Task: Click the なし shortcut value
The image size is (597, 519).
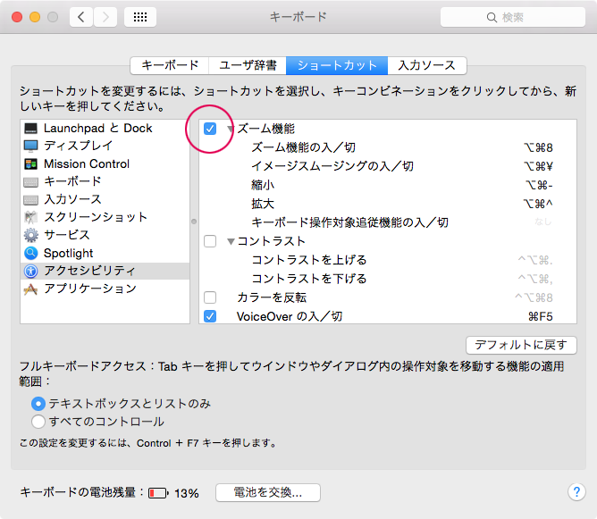Action: [x=543, y=222]
